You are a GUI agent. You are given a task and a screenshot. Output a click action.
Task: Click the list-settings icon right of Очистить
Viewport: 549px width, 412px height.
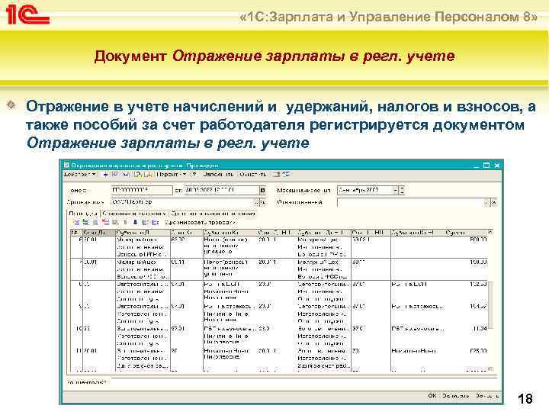(276, 174)
